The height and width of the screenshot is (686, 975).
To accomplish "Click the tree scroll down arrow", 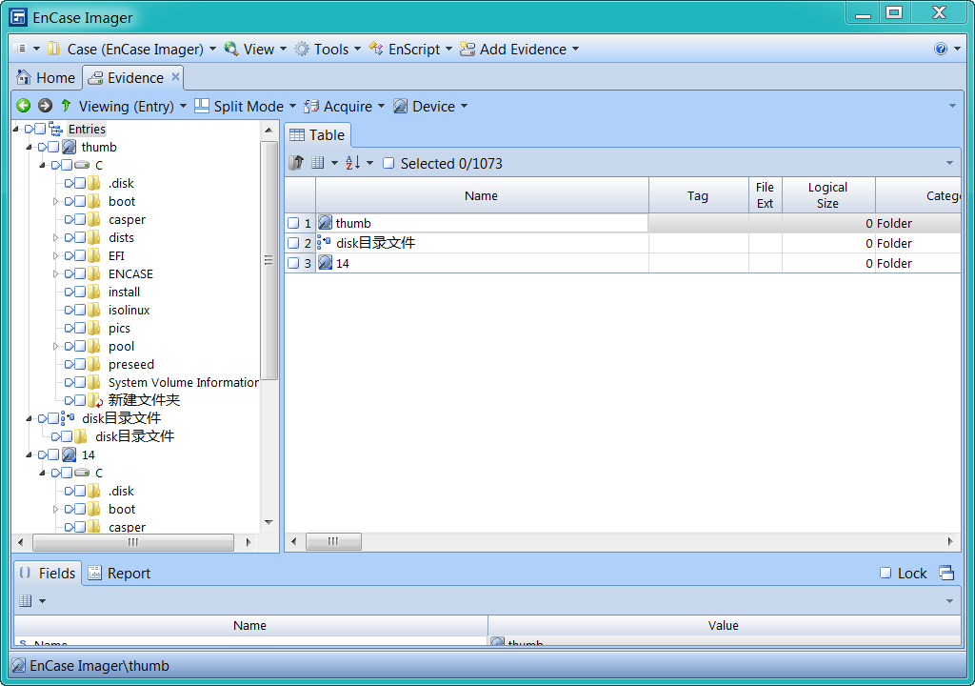I will click(269, 522).
